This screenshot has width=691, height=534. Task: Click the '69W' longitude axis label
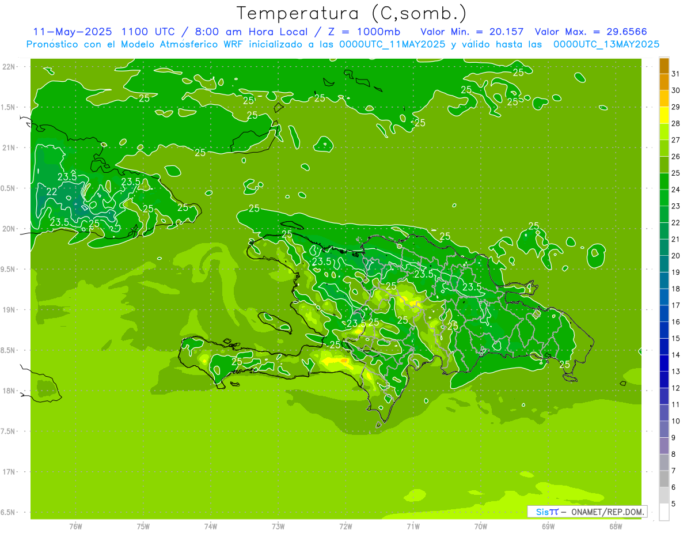click(548, 526)
